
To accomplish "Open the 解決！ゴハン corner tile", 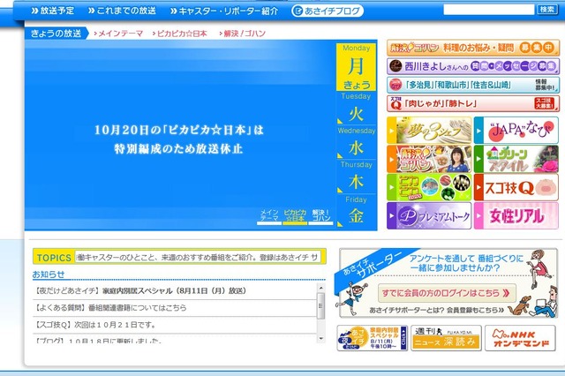I will click(x=429, y=159).
